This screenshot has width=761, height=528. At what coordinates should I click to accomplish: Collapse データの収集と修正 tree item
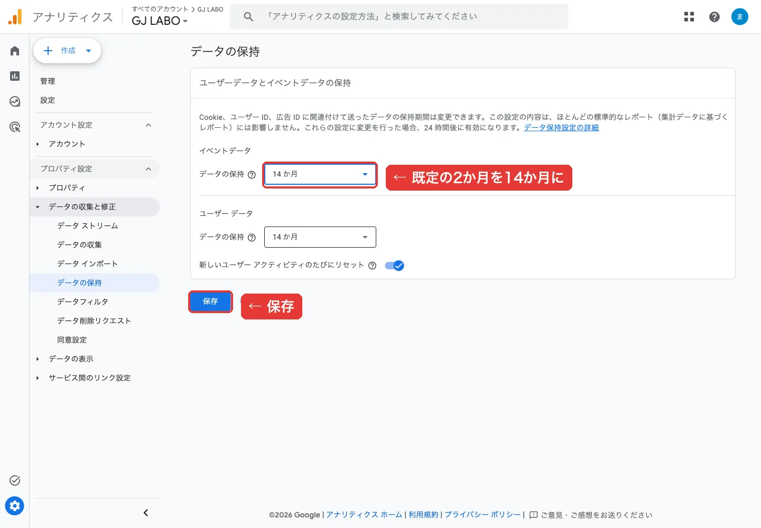38,207
